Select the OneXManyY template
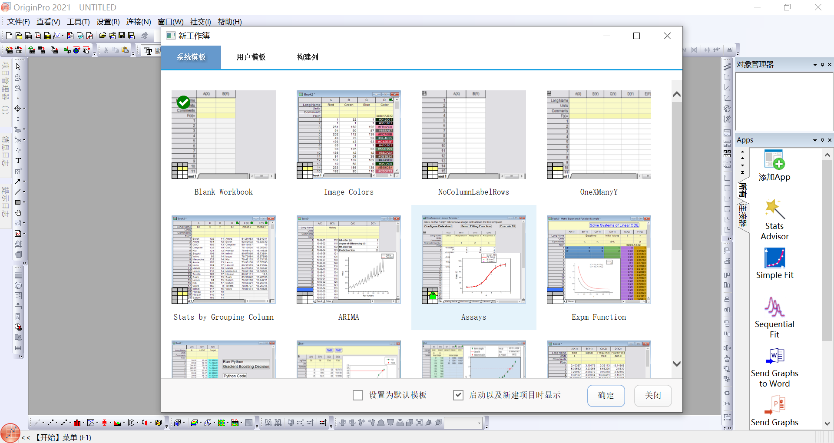This screenshot has height=443, width=834. (x=599, y=143)
